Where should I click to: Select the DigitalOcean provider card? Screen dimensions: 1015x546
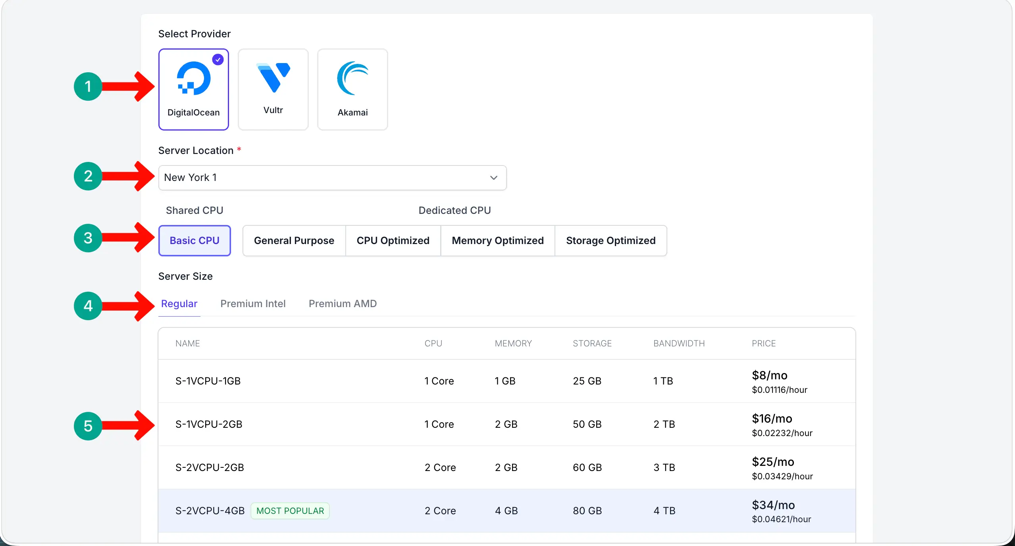coord(194,89)
